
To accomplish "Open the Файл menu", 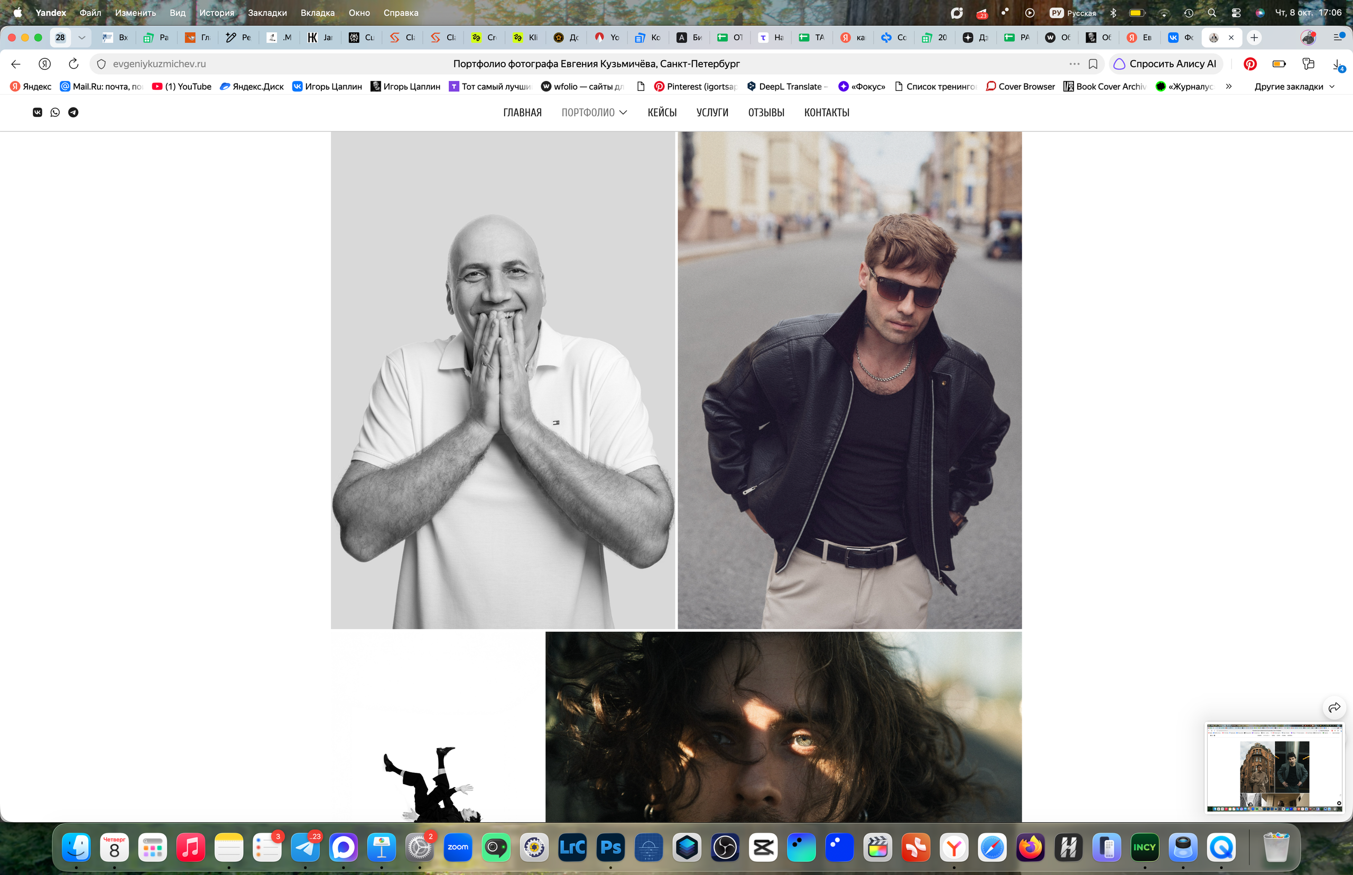I will [x=90, y=13].
